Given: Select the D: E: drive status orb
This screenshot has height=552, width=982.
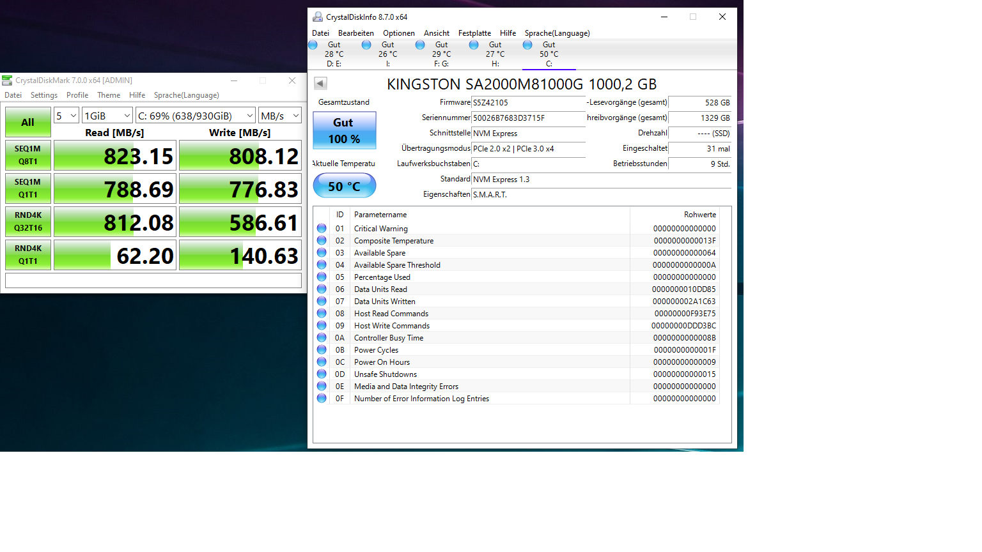Looking at the screenshot, I should 313,45.
